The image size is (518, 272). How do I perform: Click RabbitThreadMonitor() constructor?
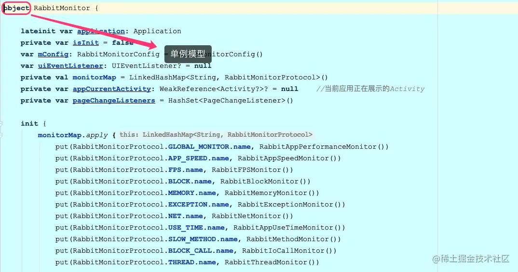click(272, 262)
